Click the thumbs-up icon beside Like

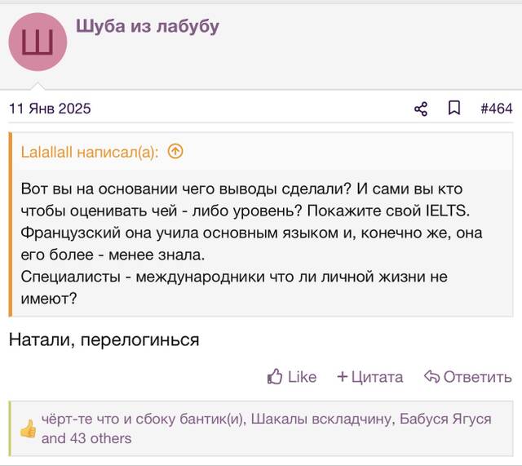coord(275,377)
